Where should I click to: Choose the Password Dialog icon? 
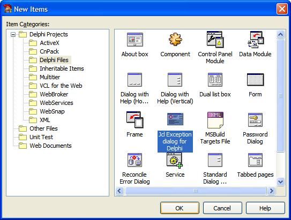[256, 120]
